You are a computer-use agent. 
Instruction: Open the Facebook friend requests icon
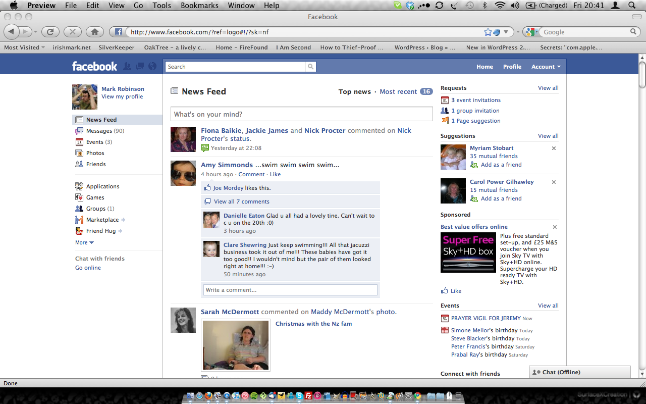[127, 66]
